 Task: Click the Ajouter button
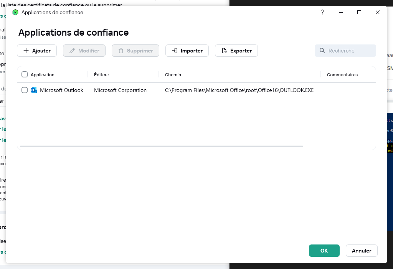[x=37, y=51]
